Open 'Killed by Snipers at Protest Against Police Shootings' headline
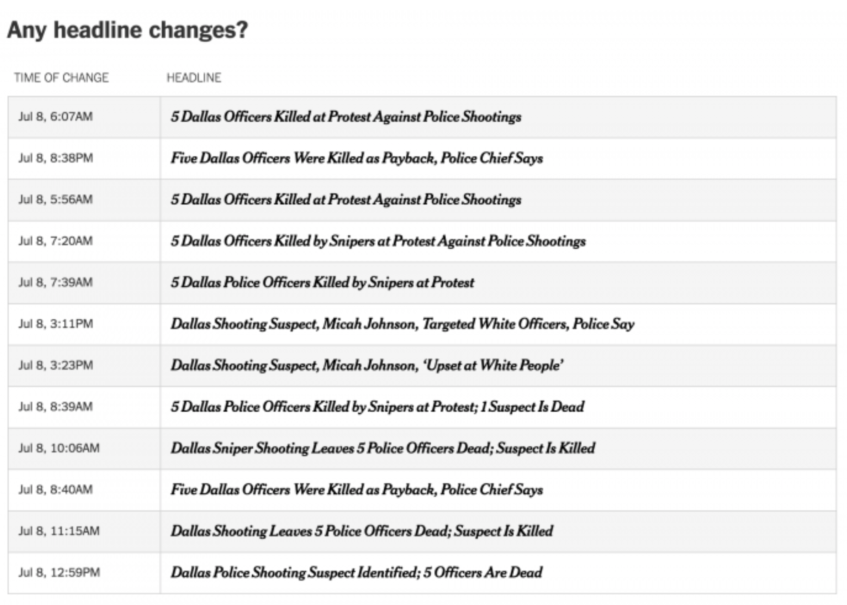The width and height of the screenshot is (847, 605). [x=378, y=241]
